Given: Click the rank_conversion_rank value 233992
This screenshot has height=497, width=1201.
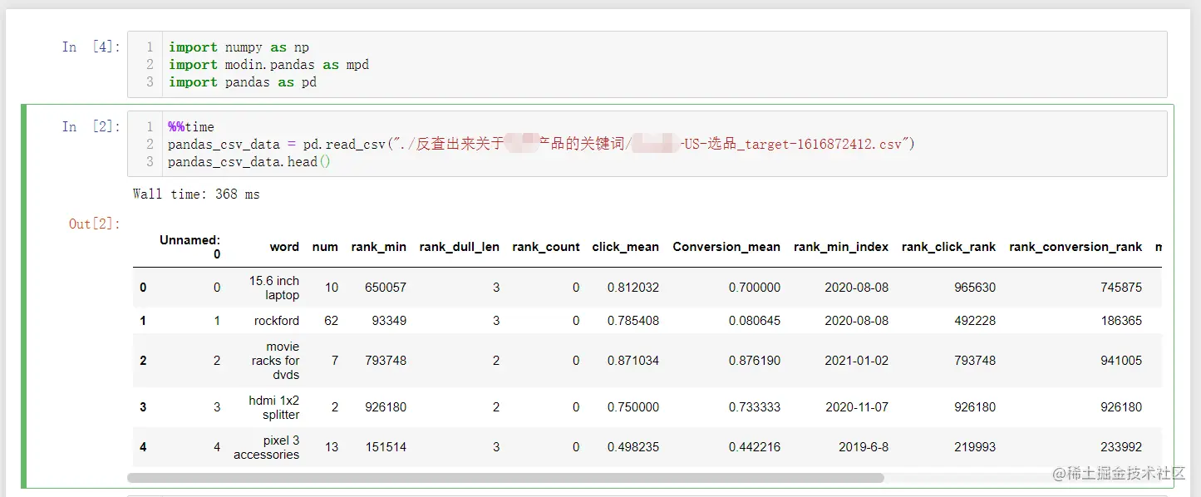Looking at the screenshot, I should point(1120,447).
